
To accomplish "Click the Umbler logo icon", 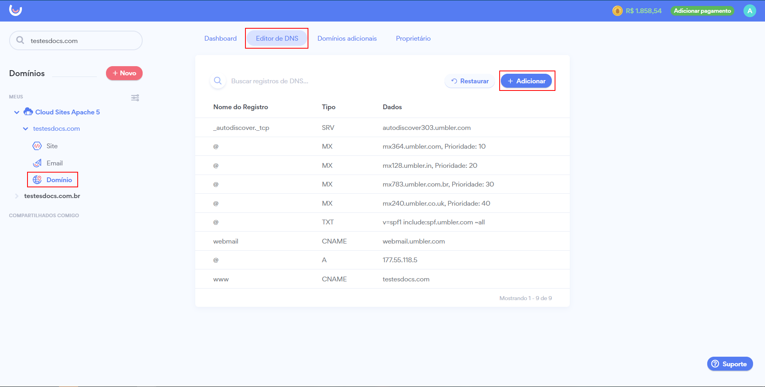I will (16, 10).
